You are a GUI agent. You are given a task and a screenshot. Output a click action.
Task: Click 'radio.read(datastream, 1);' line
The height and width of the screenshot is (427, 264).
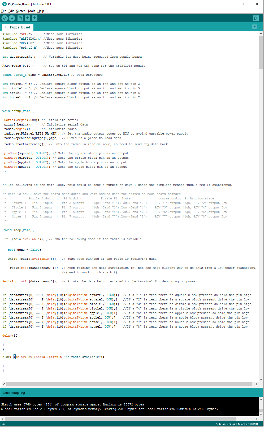[34, 268]
